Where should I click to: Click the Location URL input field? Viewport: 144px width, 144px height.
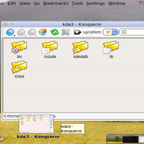132,32
